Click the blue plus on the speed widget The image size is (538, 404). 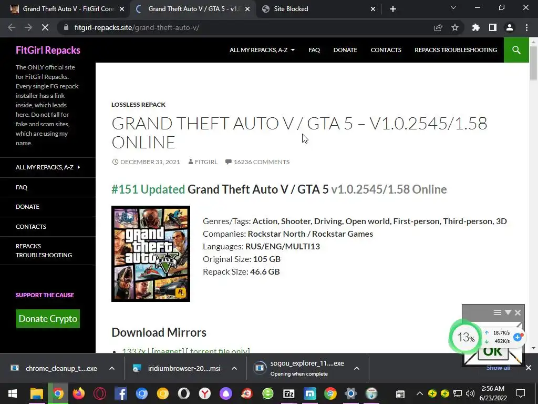[x=518, y=337]
